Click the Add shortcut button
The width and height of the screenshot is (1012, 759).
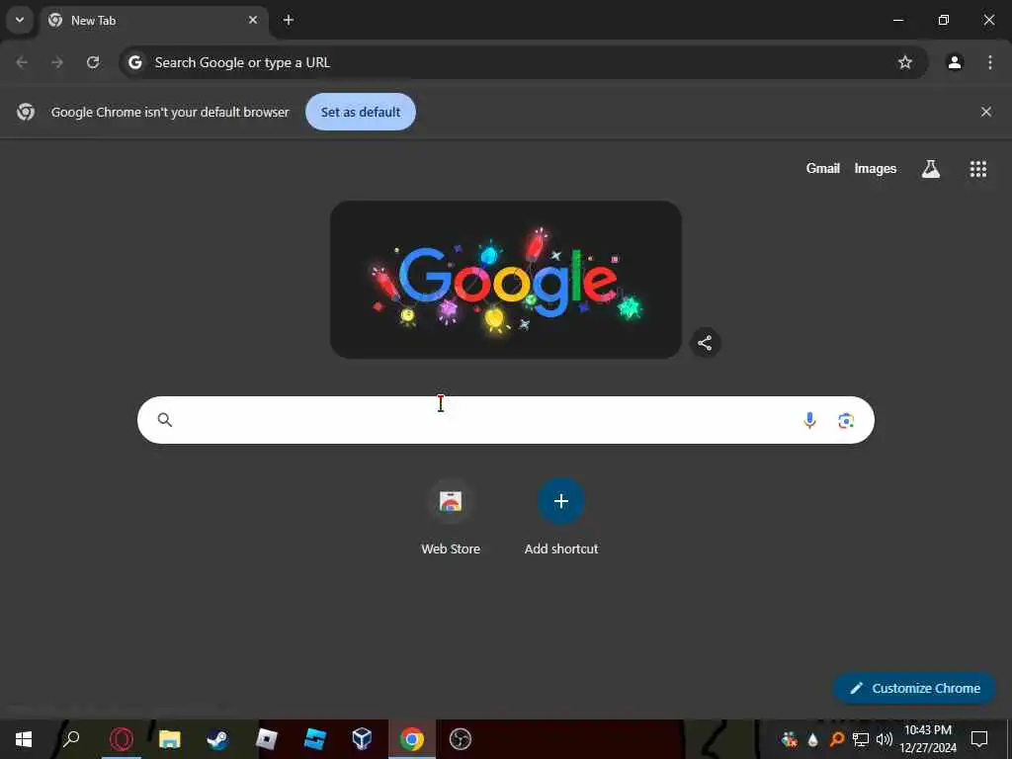[x=561, y=517]
